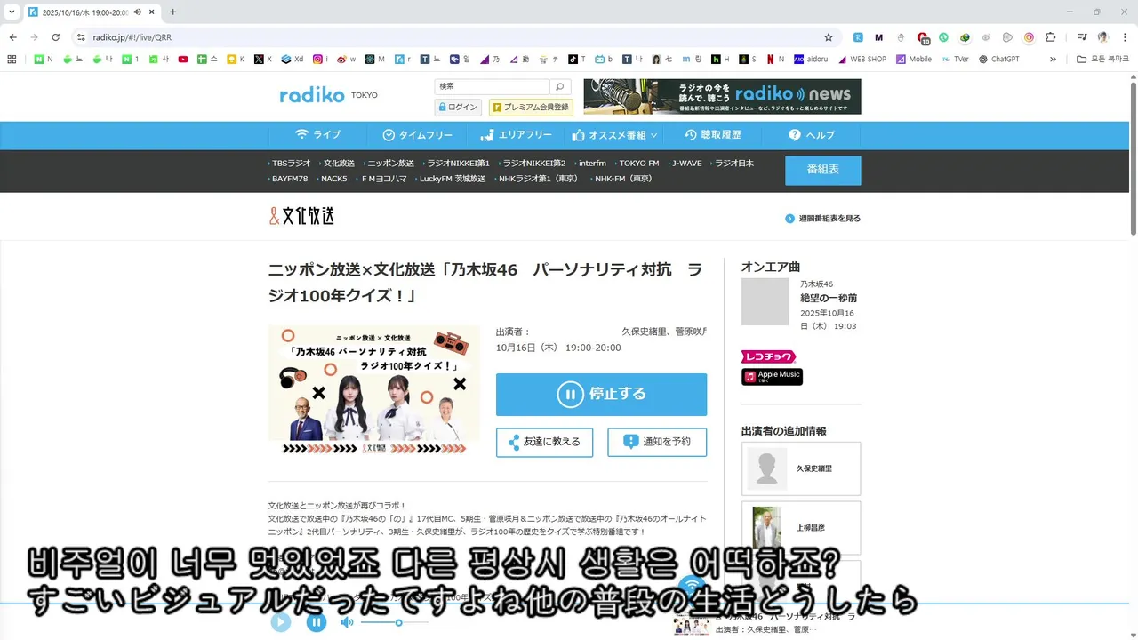Select interfm station
The image size is (1138, 640).
coord(591,164)
